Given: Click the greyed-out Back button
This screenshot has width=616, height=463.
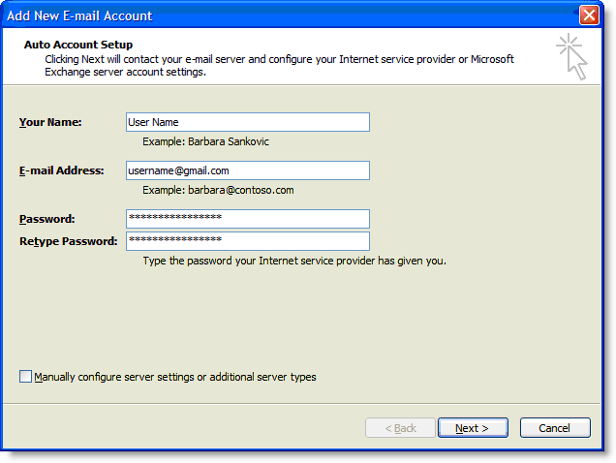Looking at the screenshot, I should (x=400, y=428).
